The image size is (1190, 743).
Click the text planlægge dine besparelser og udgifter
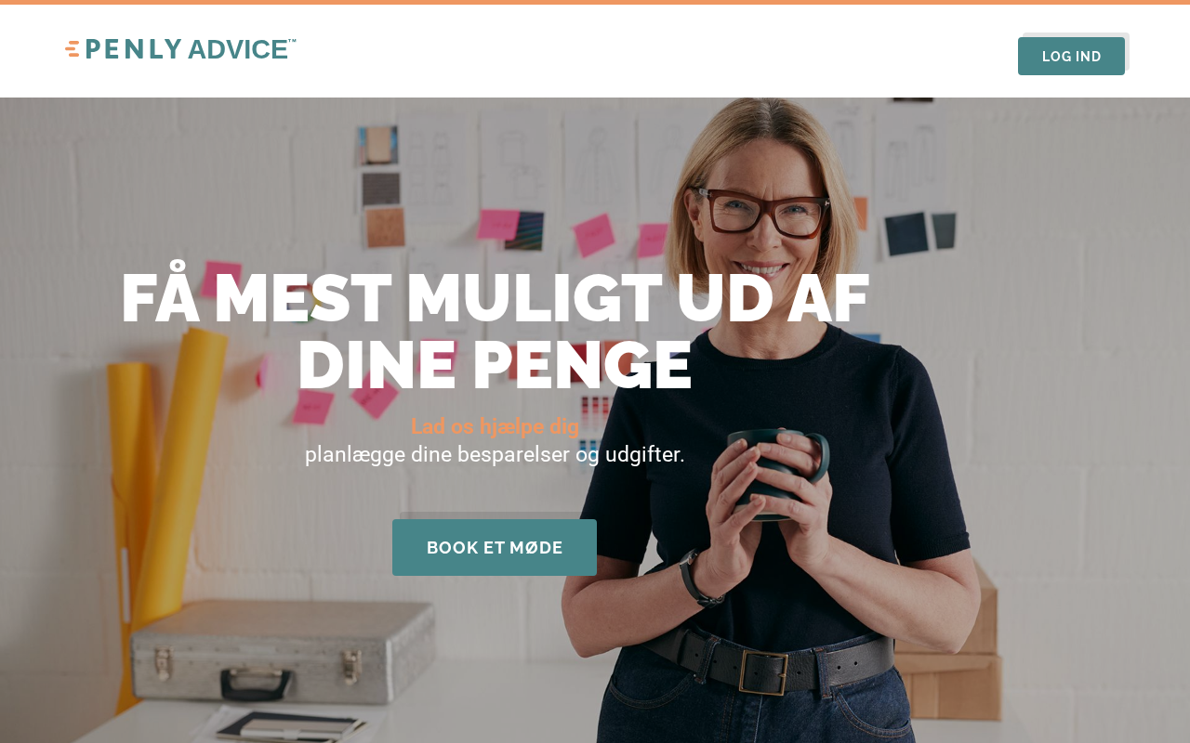coord(495,454)
